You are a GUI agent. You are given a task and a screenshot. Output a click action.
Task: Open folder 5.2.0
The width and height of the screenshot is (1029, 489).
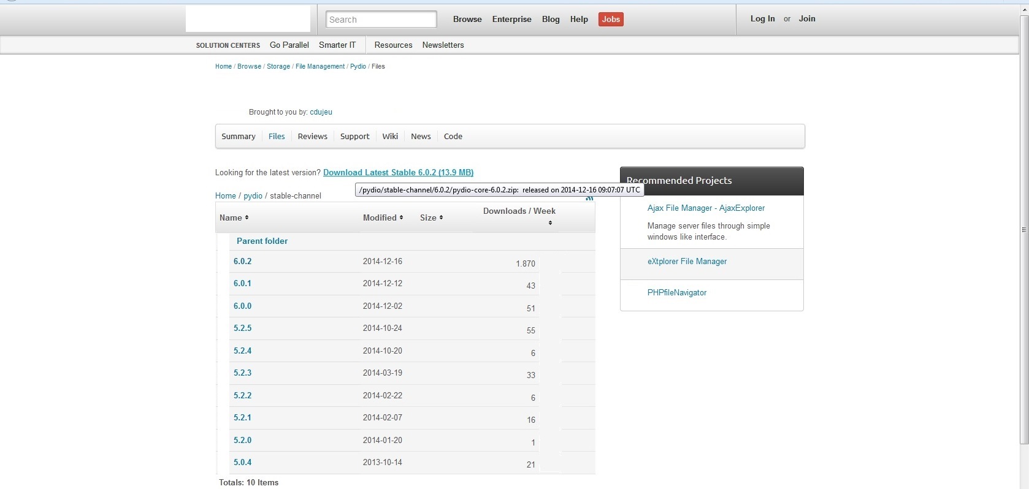point(242,441)
